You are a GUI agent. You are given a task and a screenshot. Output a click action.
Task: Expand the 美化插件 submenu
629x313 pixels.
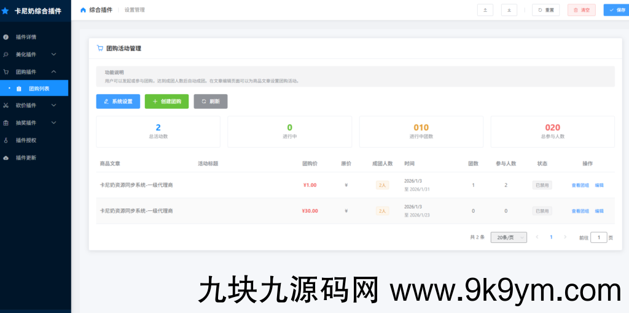tap(54, 55)
